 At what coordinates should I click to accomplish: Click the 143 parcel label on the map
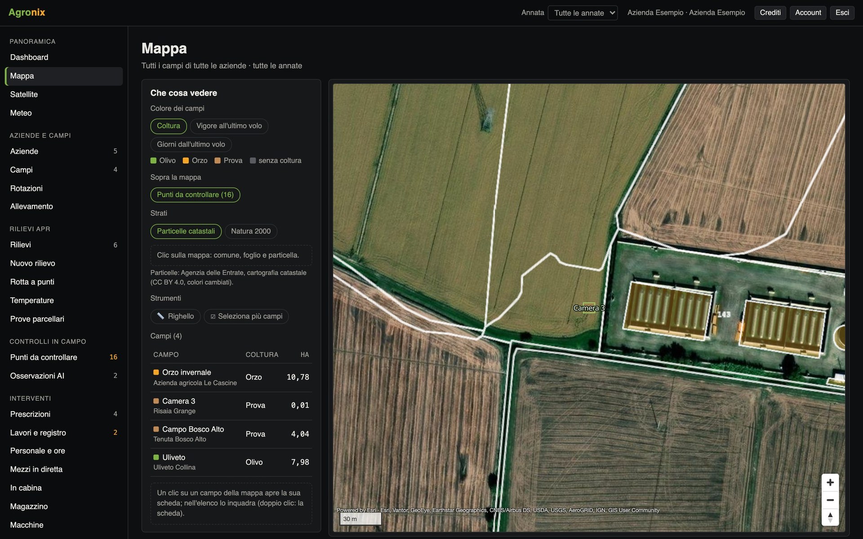(x=724, y=314)
